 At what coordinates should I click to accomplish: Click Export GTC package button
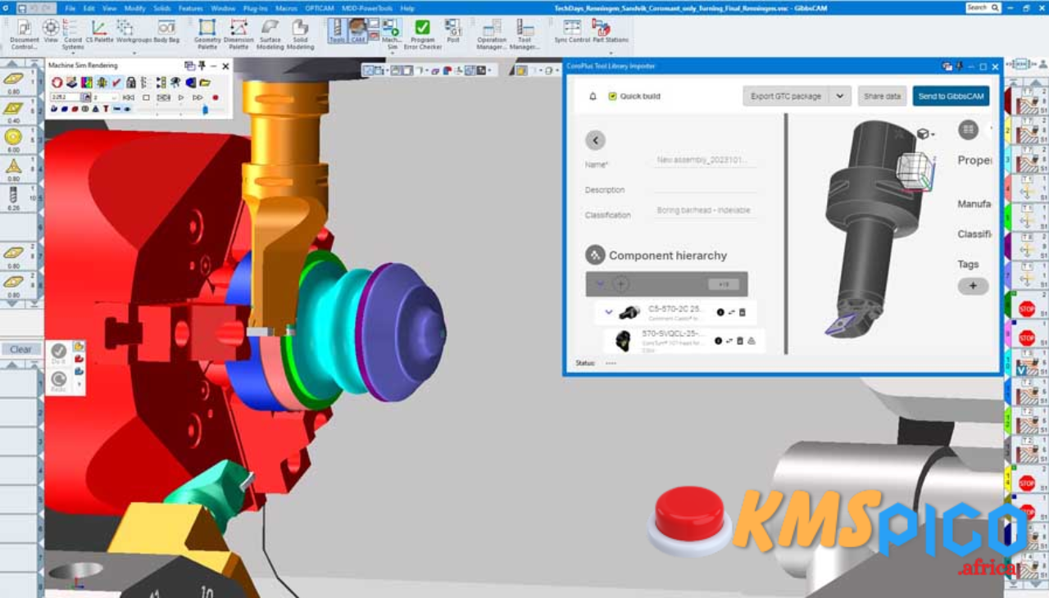pyautogui.click(x=787, y=96)
